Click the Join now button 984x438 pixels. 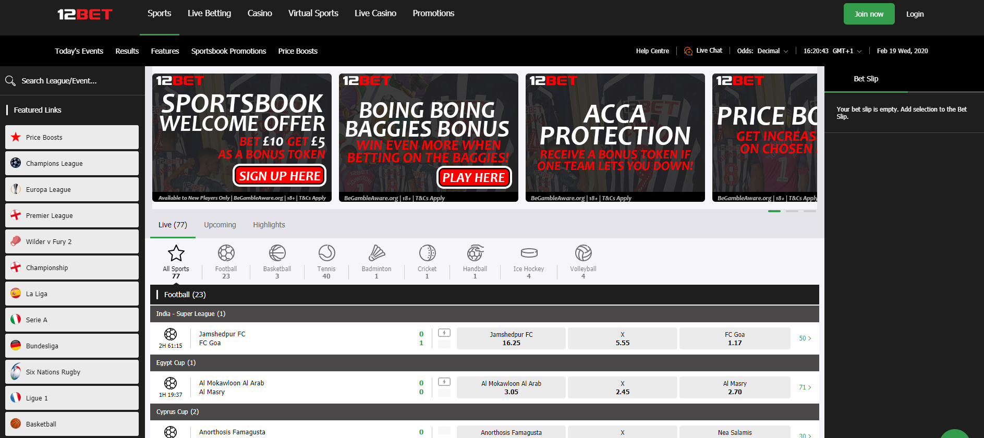pos(869,14)
